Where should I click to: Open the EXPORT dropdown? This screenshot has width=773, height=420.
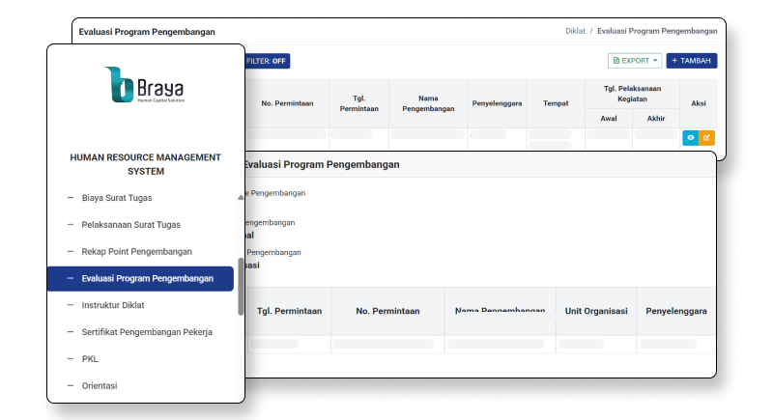coord(635,61)
